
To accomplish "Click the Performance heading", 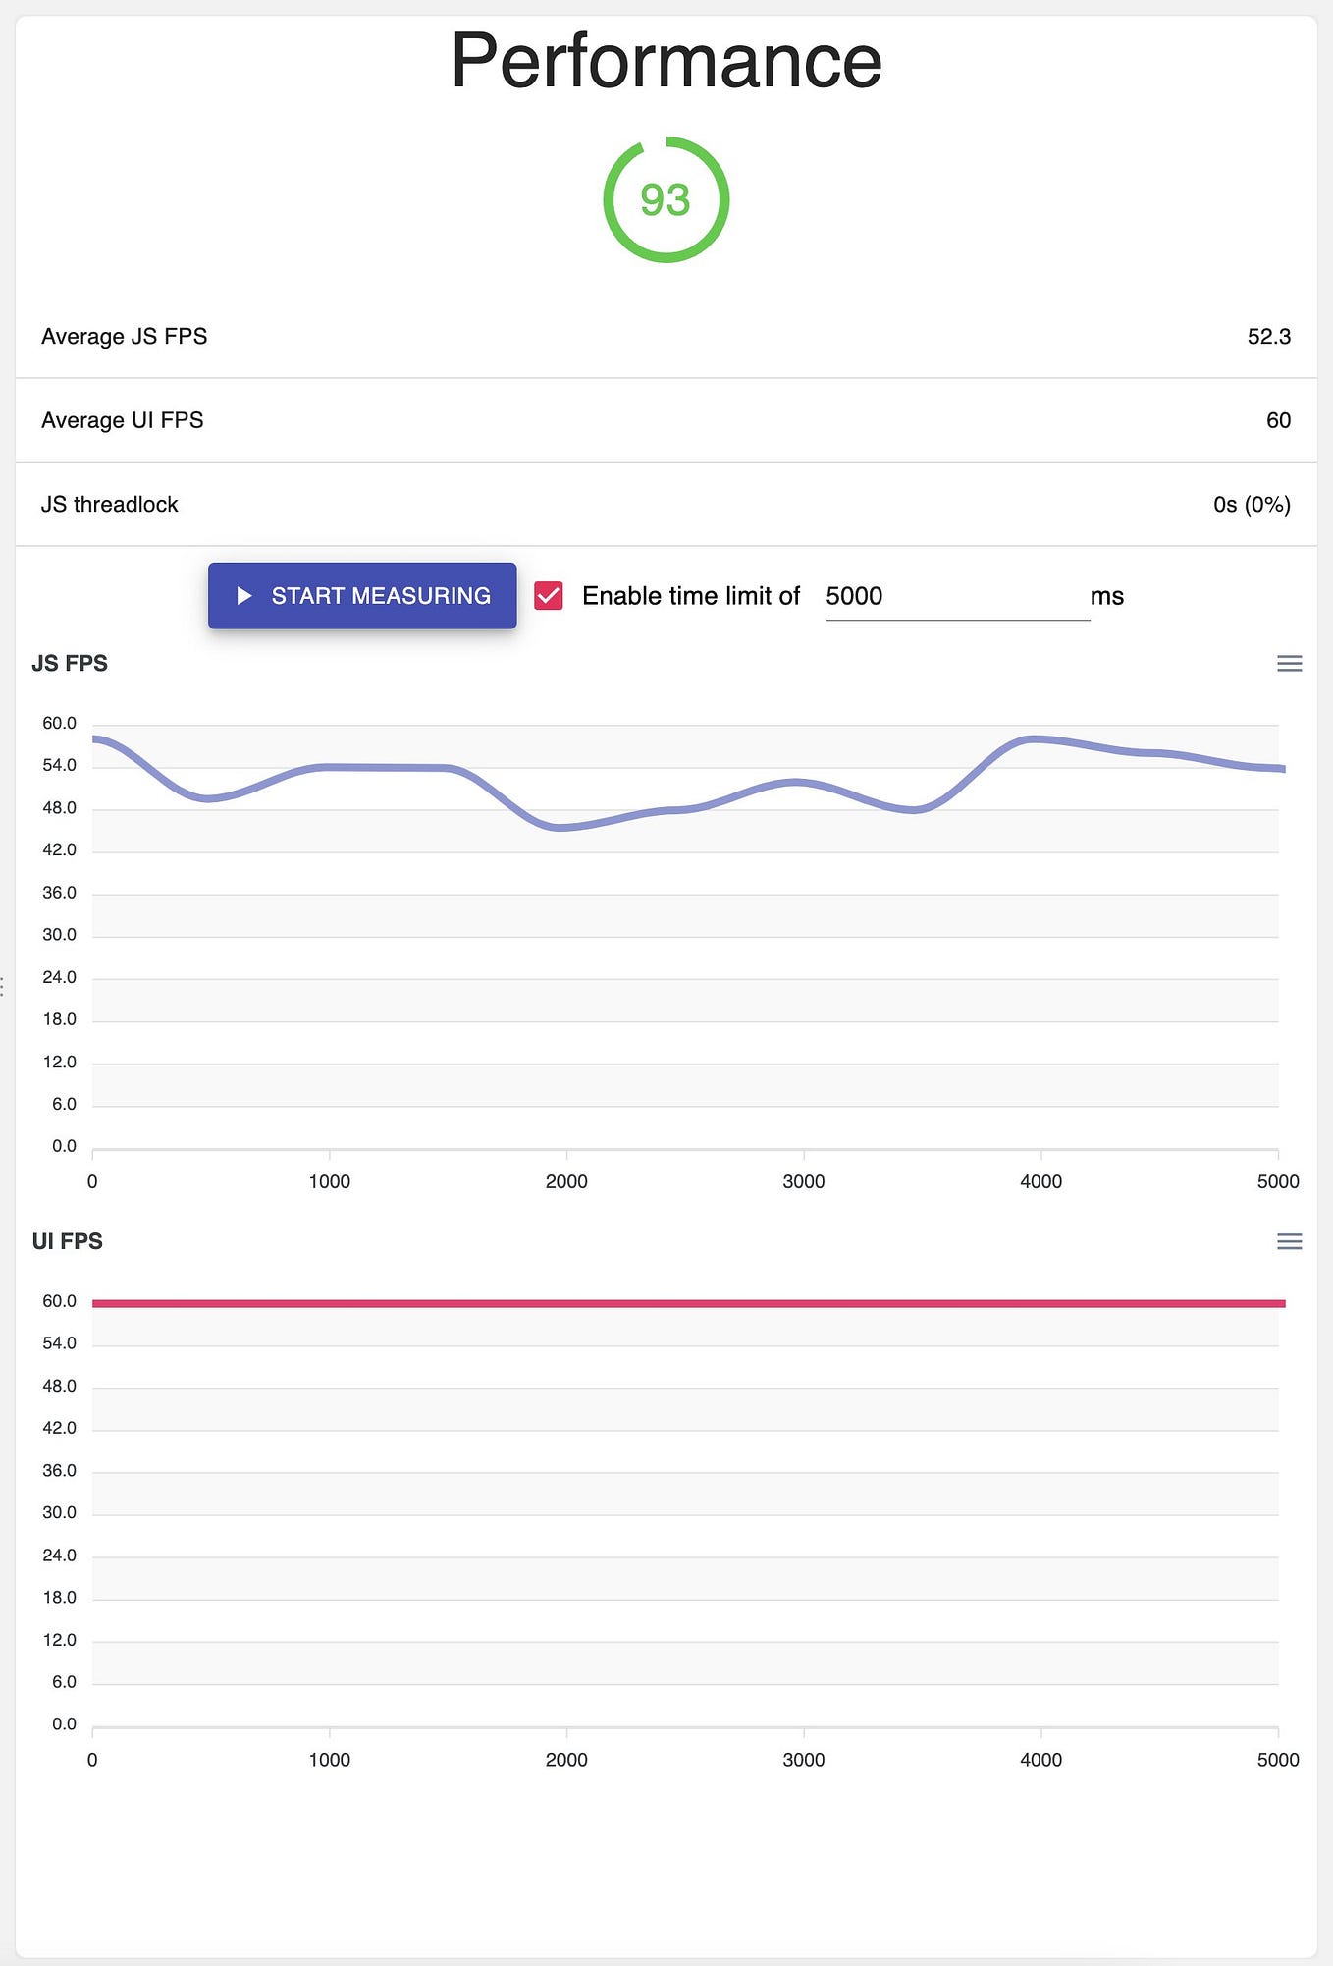I will click(666, 61).
